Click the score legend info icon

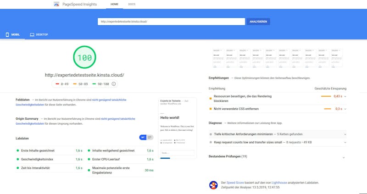point(114,84)
